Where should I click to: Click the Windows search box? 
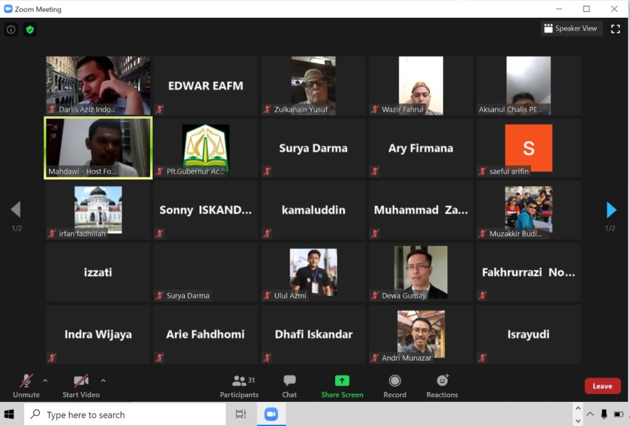125,414
